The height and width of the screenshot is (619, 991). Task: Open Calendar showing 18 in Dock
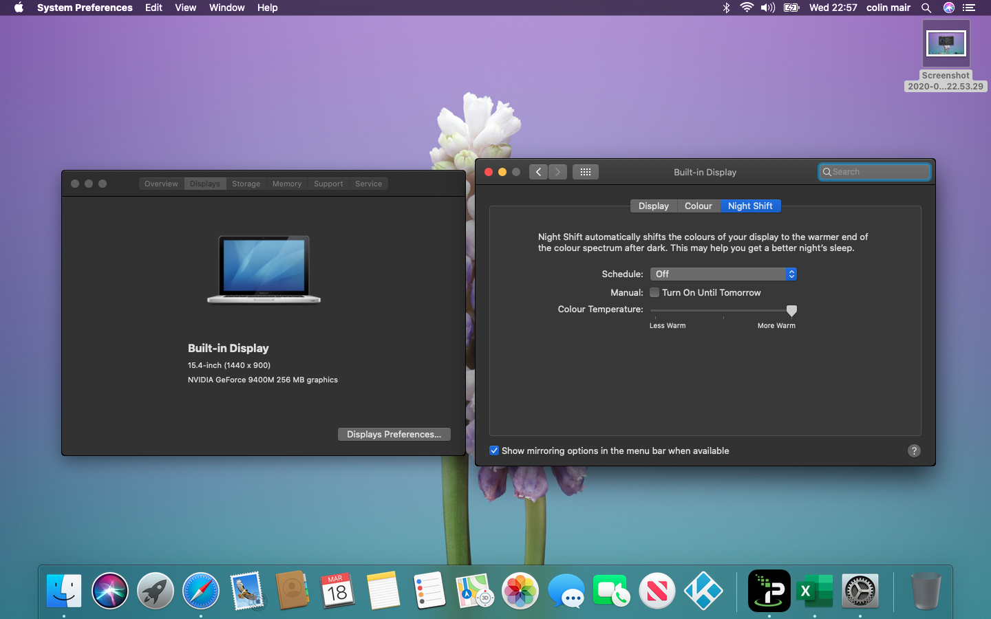point(337,591)
